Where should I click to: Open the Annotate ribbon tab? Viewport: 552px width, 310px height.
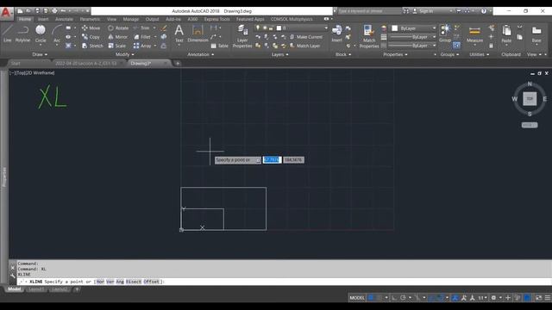64,19
